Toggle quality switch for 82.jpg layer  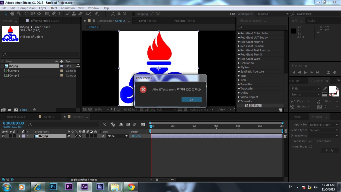coord(76,136)
